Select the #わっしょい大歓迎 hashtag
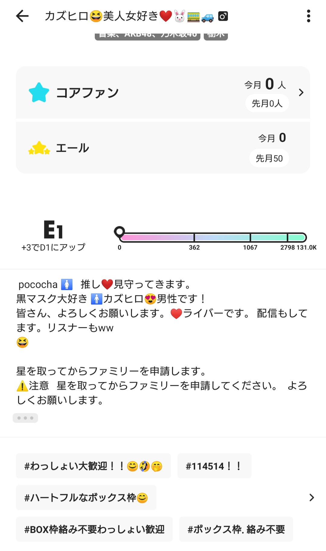Screen dimensions: 326x551 93,466
